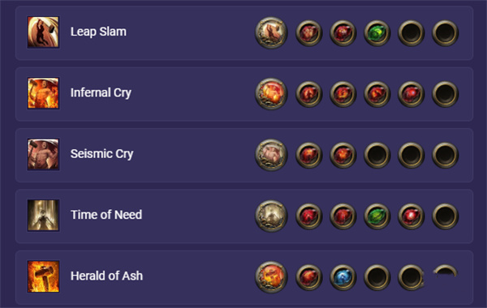The width and height of the screenshot is (487, 308).
Task: Click the empty last socket in Infernal Cry row
Action: pos(445,94)
